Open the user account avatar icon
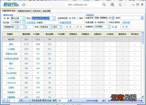The image size is (146, 105). click(x=120, y=4)
